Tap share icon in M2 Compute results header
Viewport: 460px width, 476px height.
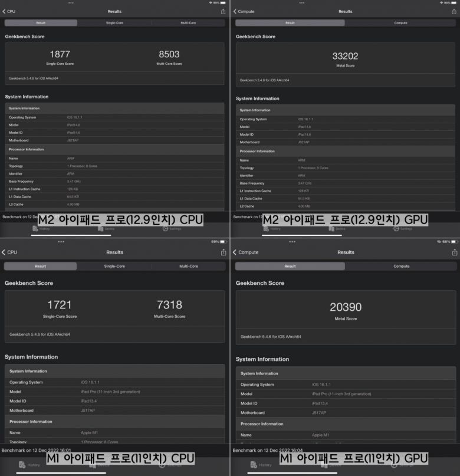[x=455, y=11]
